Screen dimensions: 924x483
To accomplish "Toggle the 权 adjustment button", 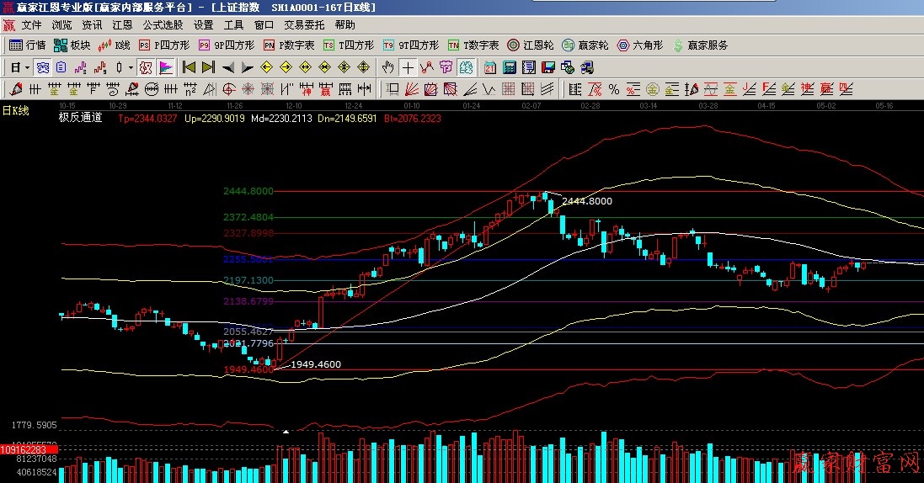I will [x=145, y=67].
